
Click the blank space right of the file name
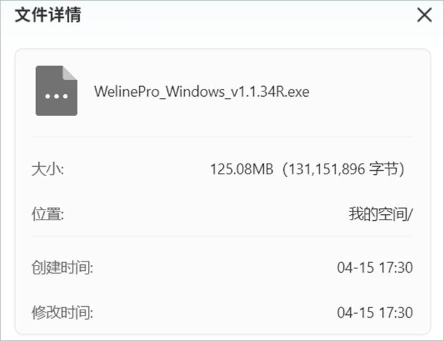(363, 91)
